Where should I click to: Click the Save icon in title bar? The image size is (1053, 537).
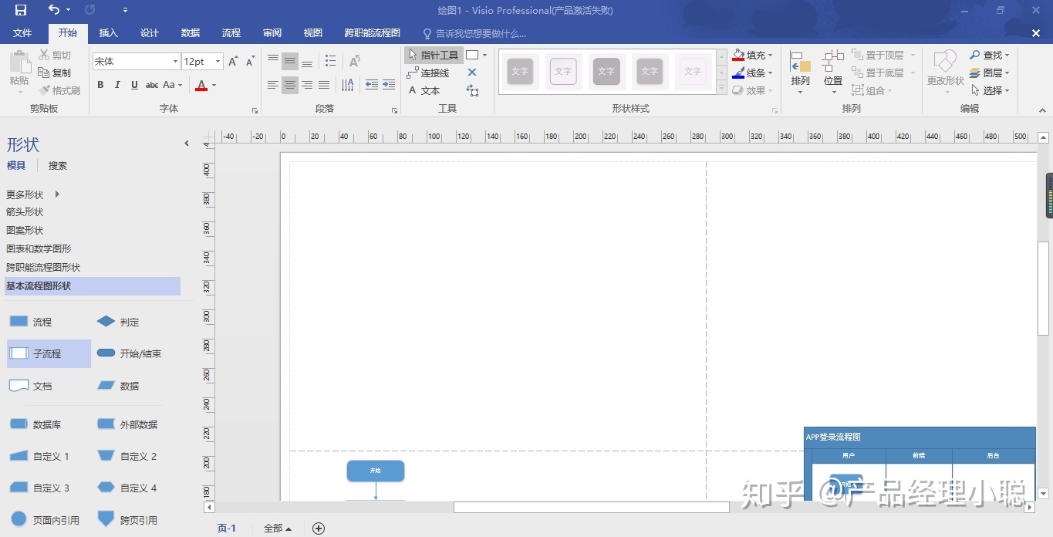click(x=21, y=10)
